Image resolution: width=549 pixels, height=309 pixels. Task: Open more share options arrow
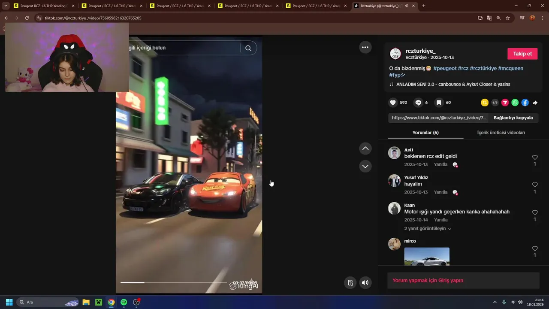tap(535, 103)
